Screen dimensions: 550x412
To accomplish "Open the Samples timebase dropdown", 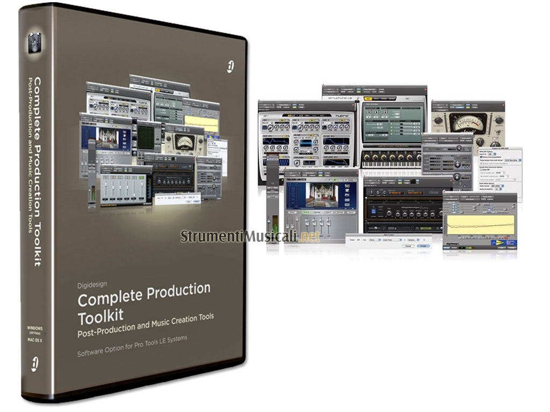I will (414, 240).
